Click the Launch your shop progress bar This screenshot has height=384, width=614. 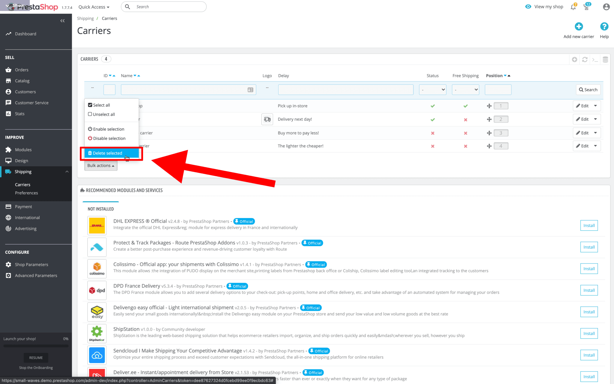coord(36,346)
